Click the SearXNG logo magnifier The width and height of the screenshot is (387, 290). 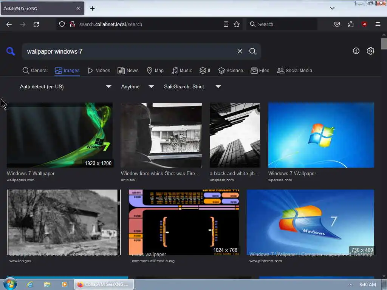pos(11,51)
